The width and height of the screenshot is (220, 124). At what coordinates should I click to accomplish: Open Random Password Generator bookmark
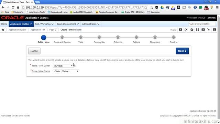click(x=107, y=12)
